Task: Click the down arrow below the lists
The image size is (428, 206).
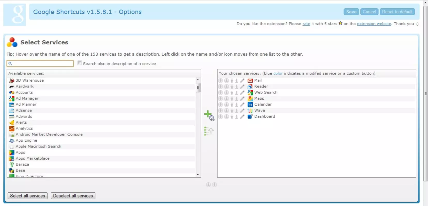Action: [x=208, y=185]
